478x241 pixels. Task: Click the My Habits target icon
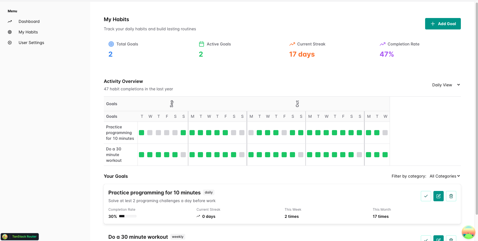(10, 32)
